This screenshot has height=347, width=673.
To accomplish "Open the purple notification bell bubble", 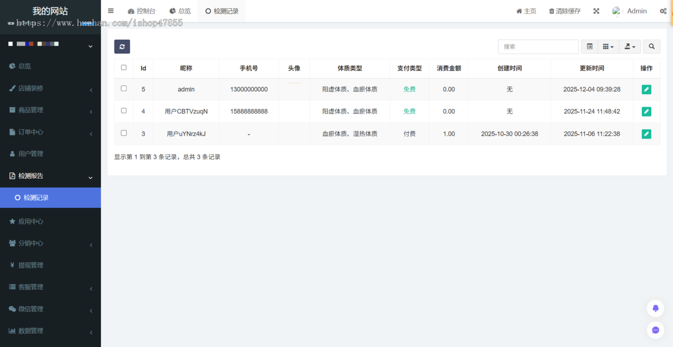I will point(655,308).
